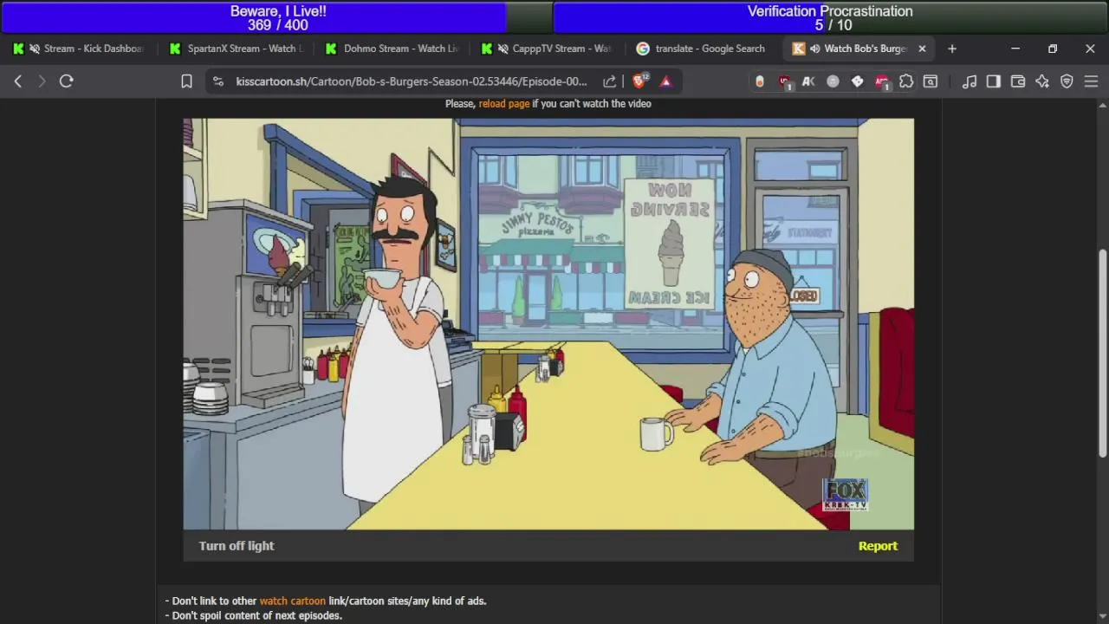Screen dimensions: 1109x624
Task: Click the Beware, I Live!! progress bar
Action: [x=277, y=17]
